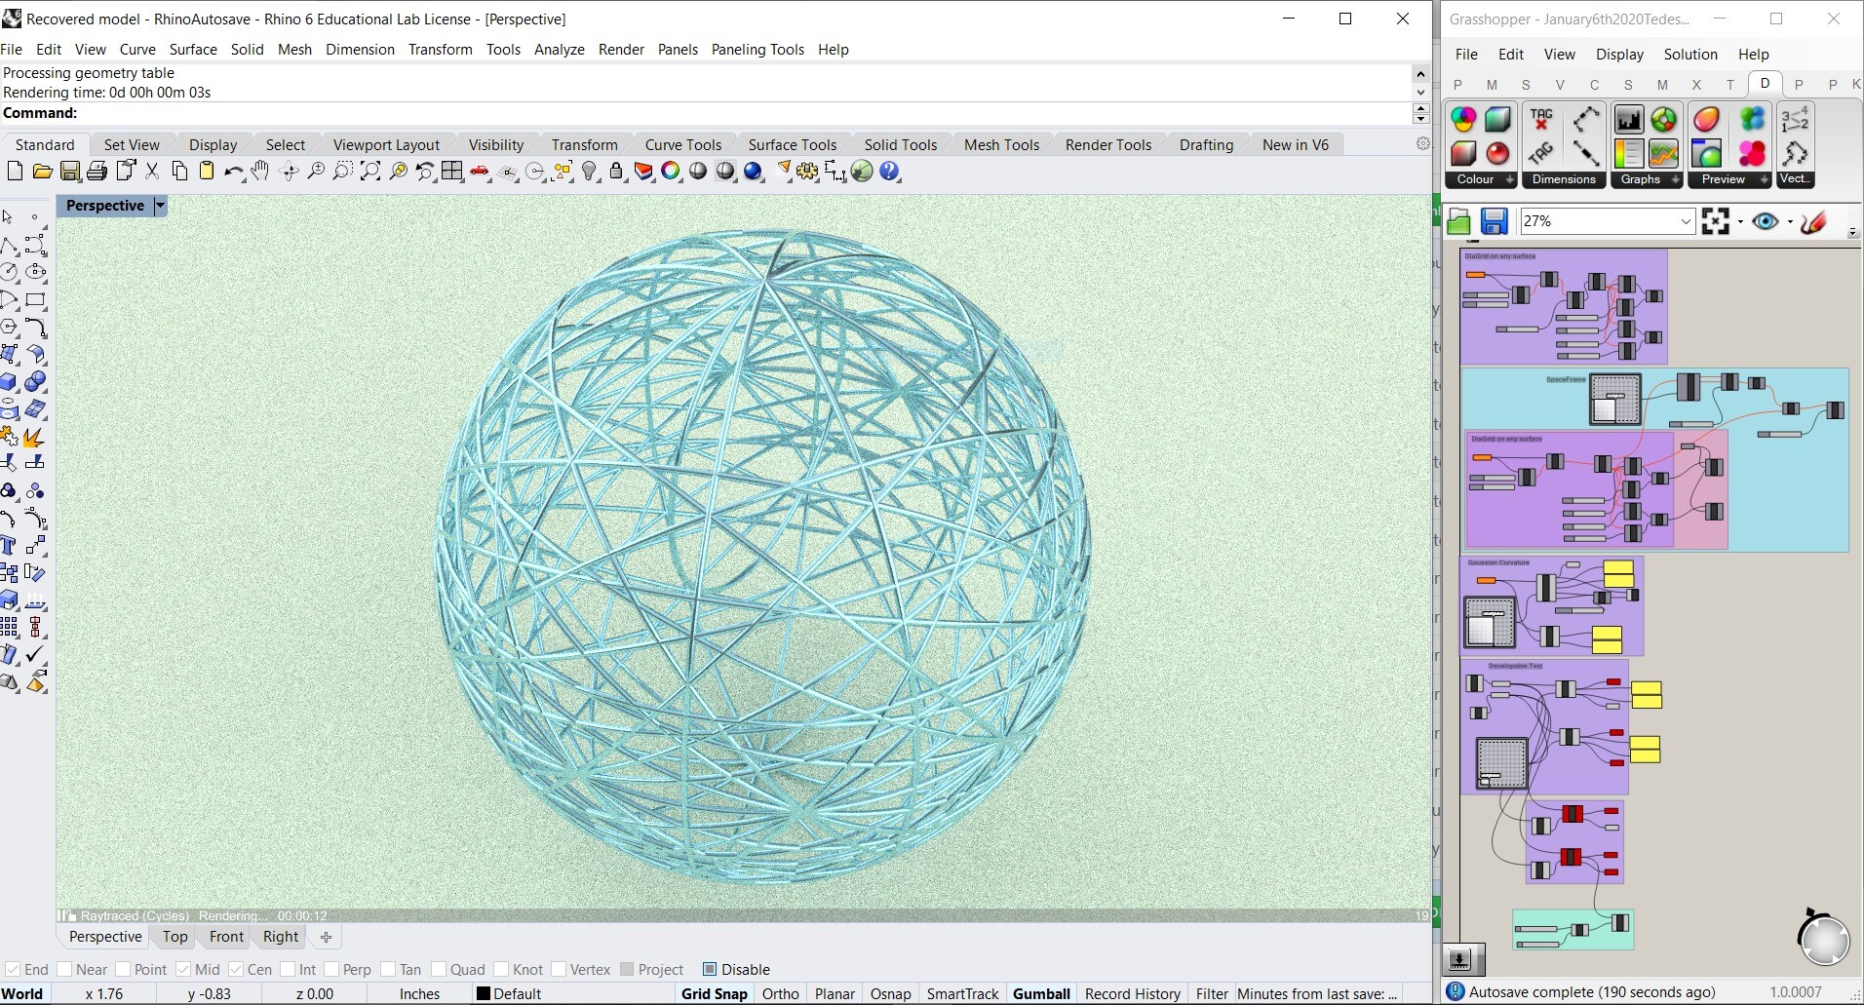Expand the Graphs panel dropdown arrow
Image resolution: width=1864 pixels, height=1005 pixels.
[x=1675, y=180]
